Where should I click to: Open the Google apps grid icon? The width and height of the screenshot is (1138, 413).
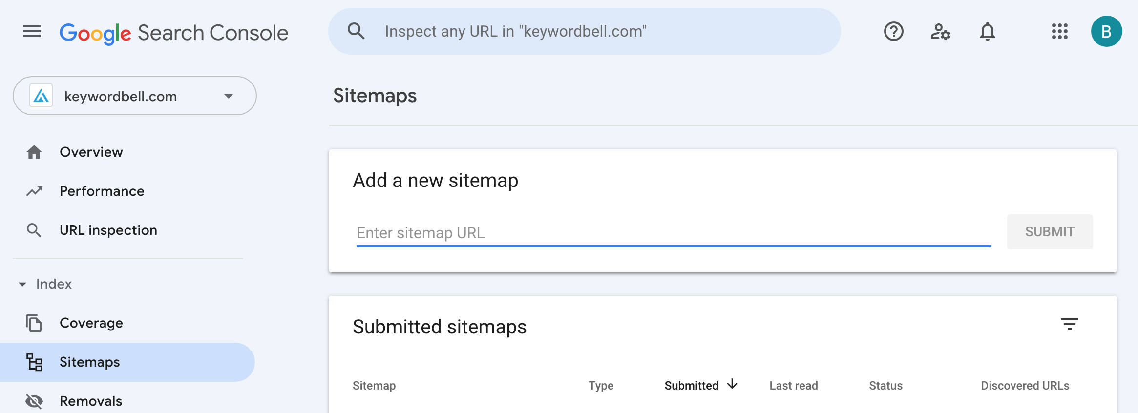click(x=1059, y=32)
